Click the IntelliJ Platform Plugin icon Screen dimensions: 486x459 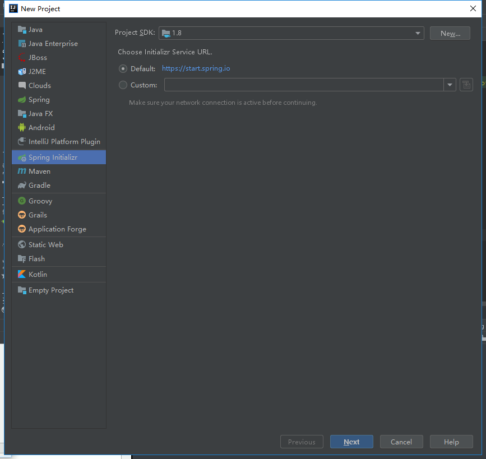[22, 142]
